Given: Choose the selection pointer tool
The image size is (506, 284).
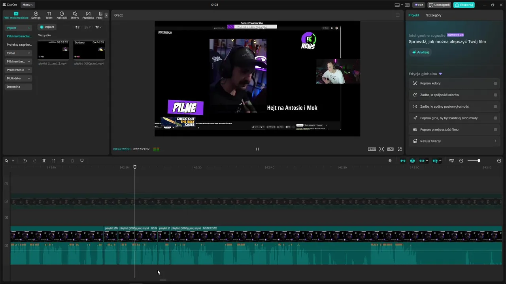Looking at the screenshot, I should 7,161.
